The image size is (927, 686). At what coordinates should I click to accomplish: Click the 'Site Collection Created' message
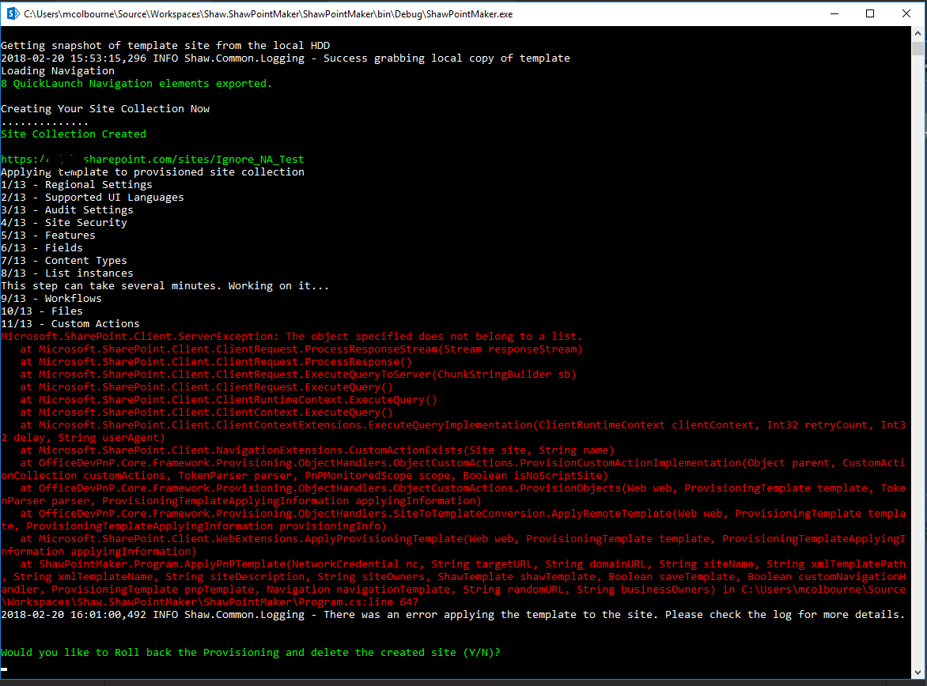[x=74, y=134]
